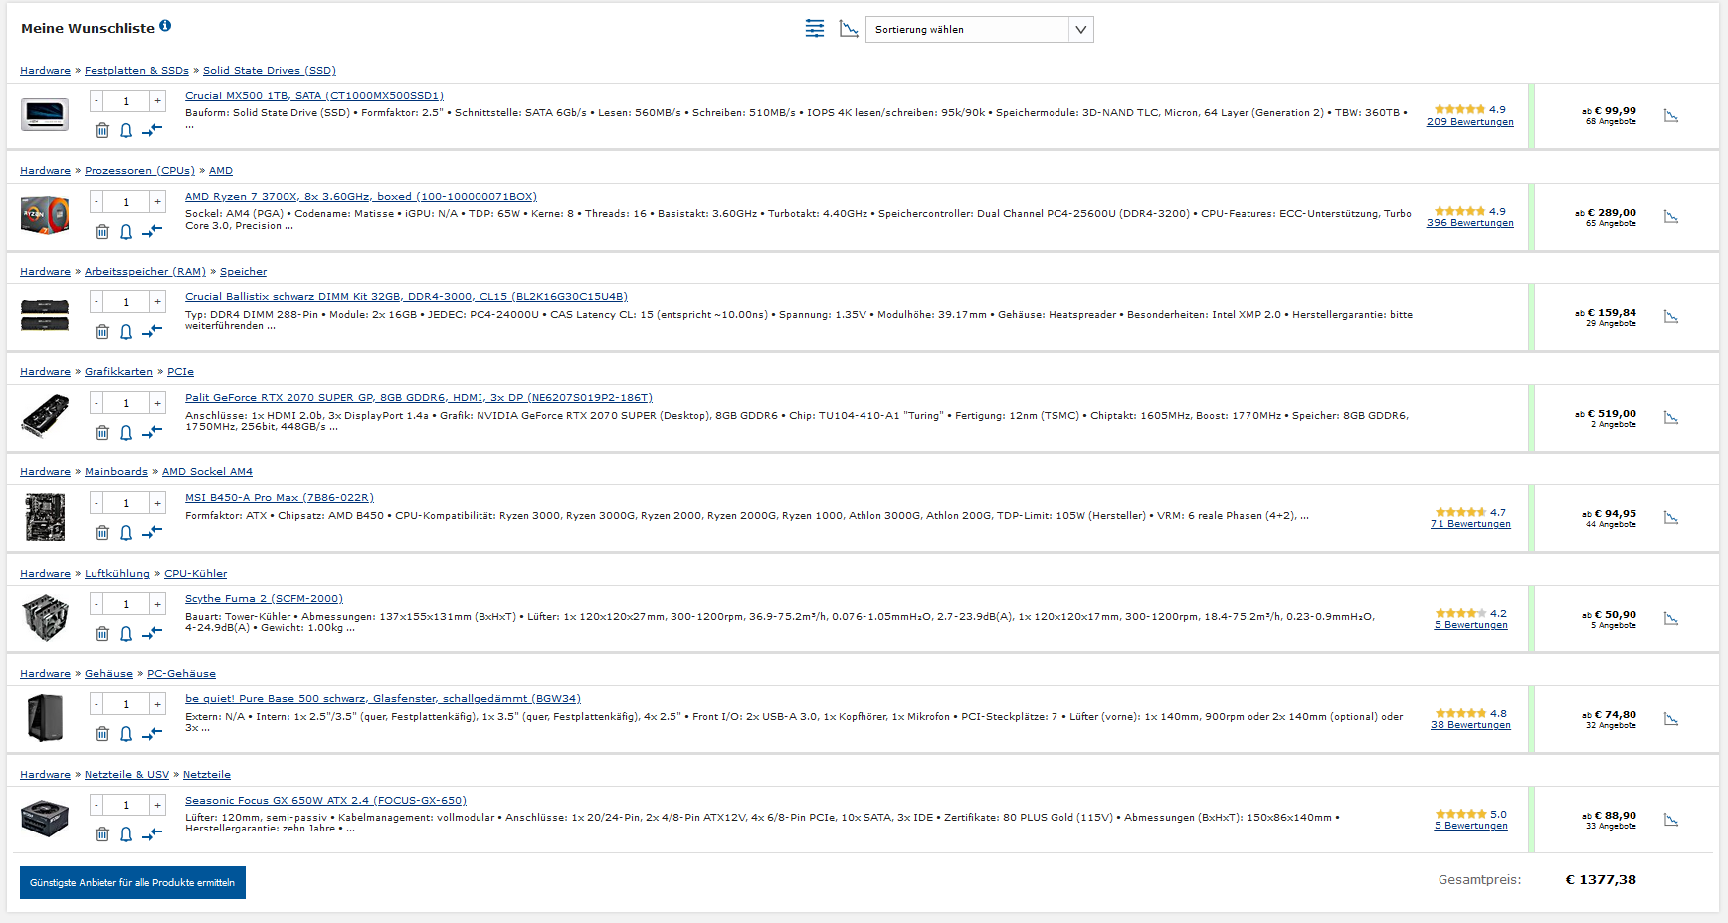
Task: Open 209 Bewertungen reviews for Crucial MX500
Action: pos(1469,122)
